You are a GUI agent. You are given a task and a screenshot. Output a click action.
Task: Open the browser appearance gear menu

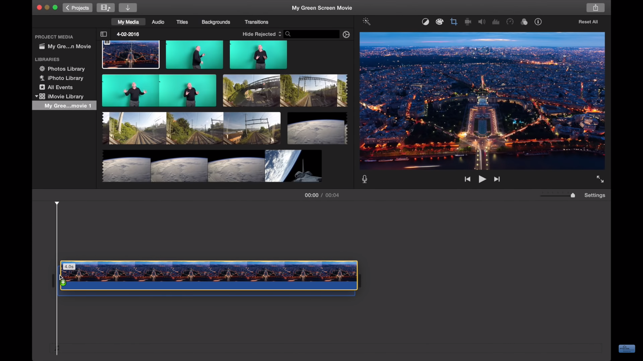pos(346,34)
